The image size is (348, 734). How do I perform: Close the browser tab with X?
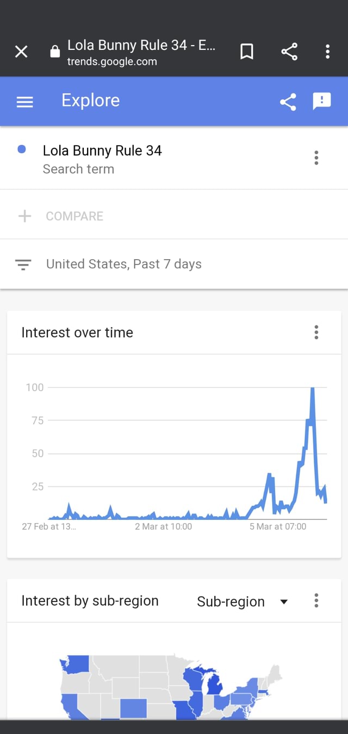[21, 52]
